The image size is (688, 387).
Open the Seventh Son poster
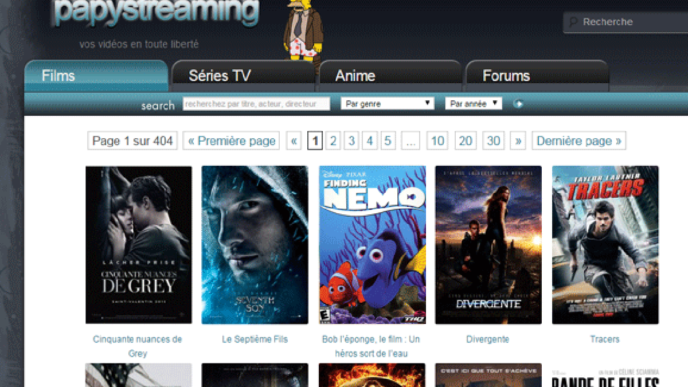[x=255, y=245]
